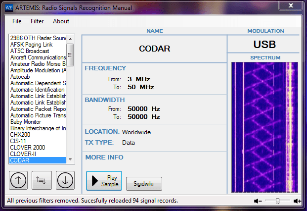Image resolution: width=307 pixels, height=211 pixels.
Task: Click the status bar reload message
Action: [x=92, y=201]
